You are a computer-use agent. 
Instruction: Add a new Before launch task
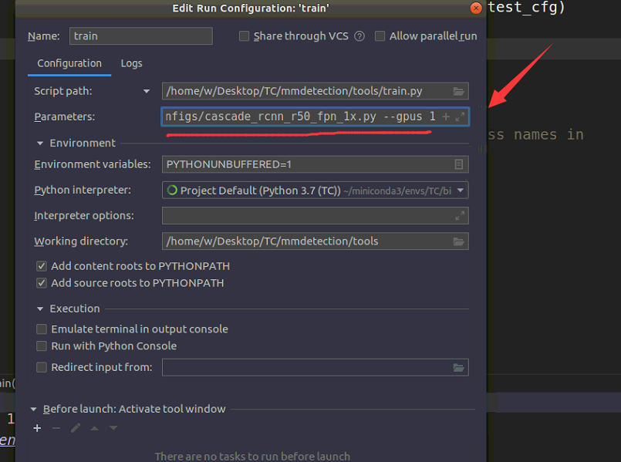tap(37, 428)
